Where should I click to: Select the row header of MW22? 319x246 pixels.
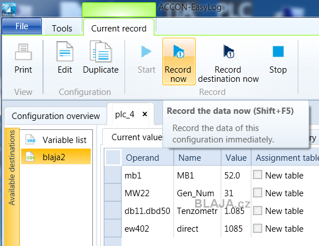click(113, 192)
